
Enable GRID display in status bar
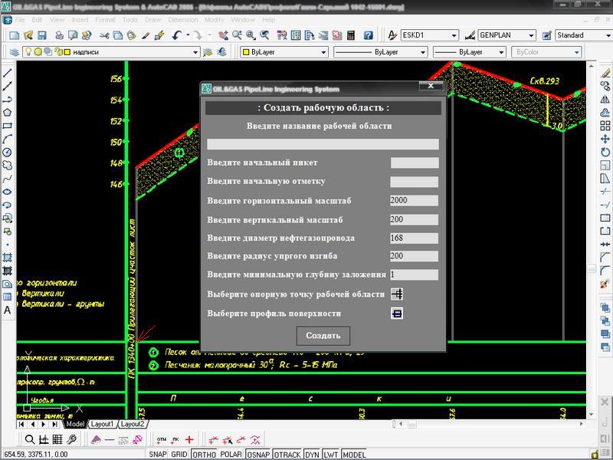click(x=179, y=455)
